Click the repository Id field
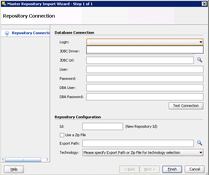 click(x=102, y=126)
